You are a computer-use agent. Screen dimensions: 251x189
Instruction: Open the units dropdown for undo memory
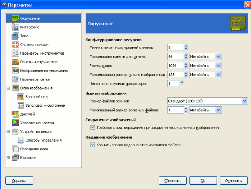(x=218, y=56)
